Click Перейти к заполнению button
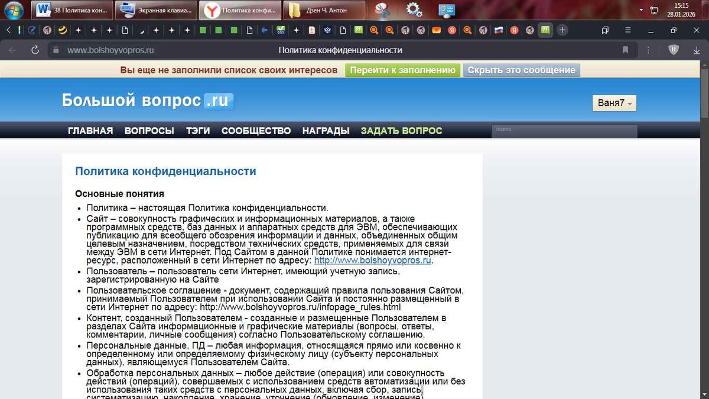 (402, 70)
